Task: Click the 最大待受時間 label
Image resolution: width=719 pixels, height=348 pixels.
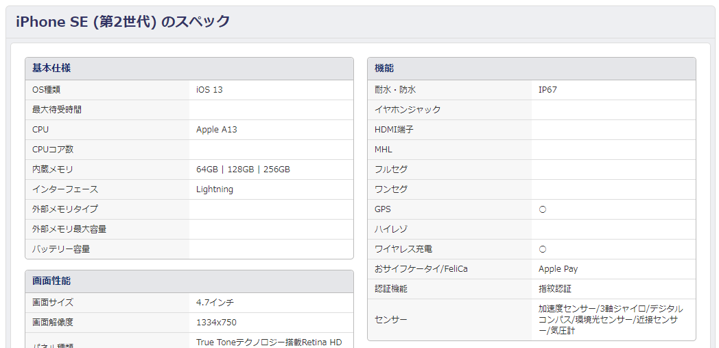Action: (x=57, y=110)
